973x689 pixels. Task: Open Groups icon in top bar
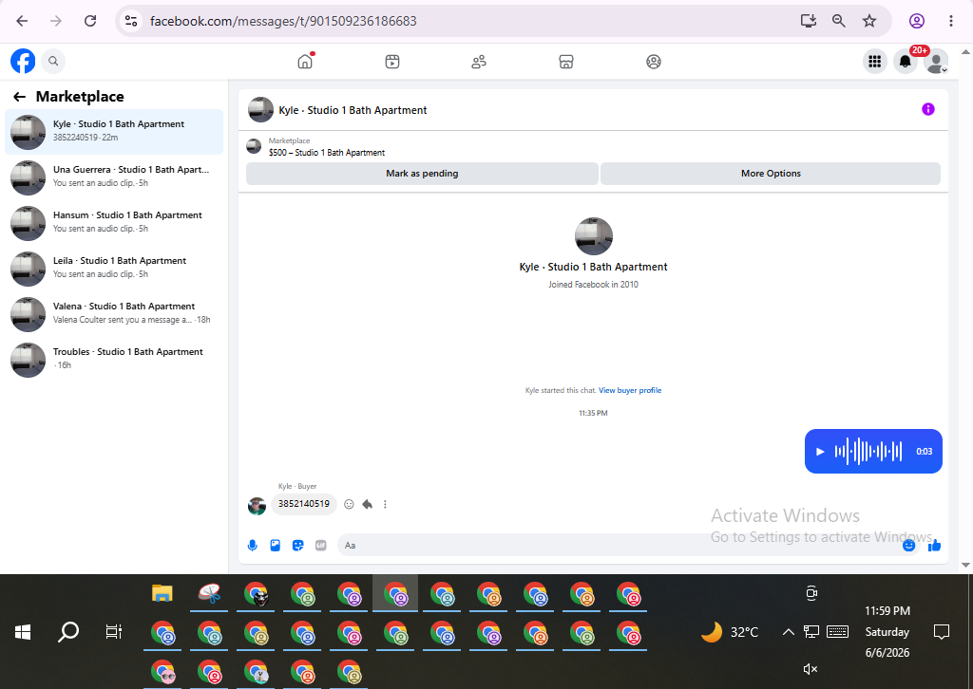click(654, 62)
